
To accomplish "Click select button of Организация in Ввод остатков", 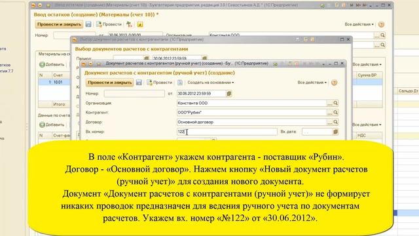I will (377, 35).
